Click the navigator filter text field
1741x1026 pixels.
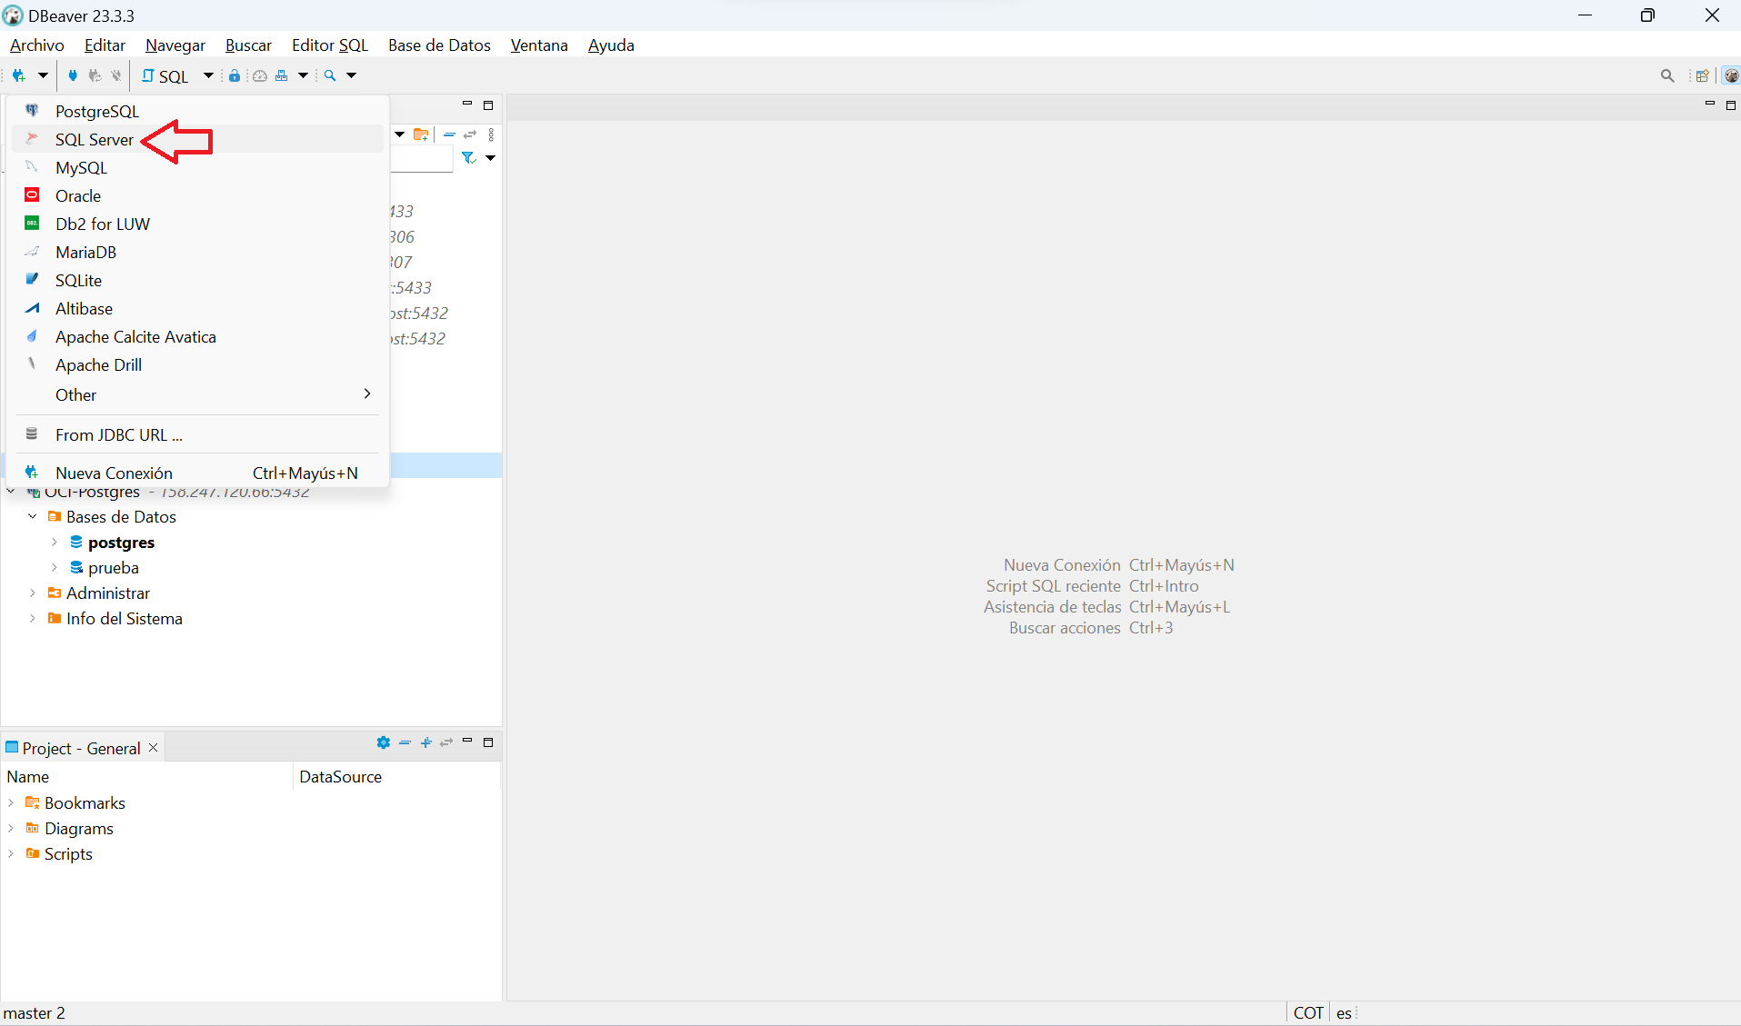point(421,159)
